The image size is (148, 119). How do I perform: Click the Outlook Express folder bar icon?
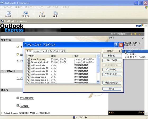pos(2,21)
